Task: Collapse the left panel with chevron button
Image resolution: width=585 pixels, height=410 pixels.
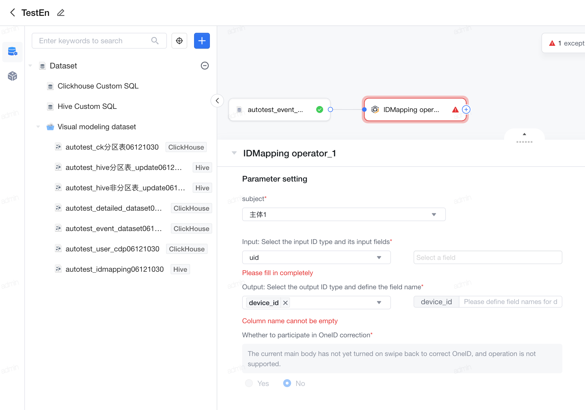Action: click(x=217, y=101)
